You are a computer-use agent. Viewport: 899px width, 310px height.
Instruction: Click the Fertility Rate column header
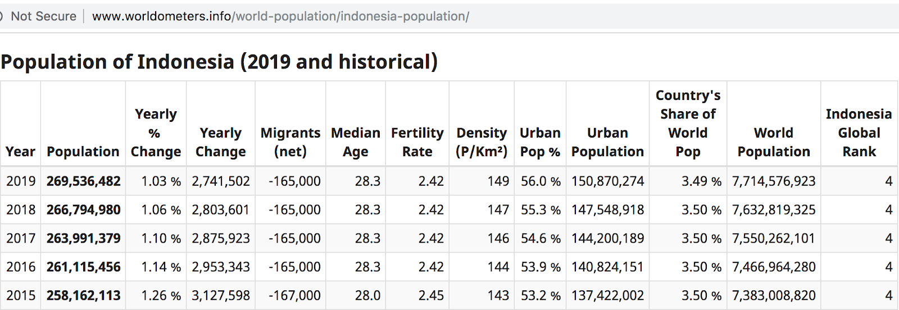click(x=417, y=142)
